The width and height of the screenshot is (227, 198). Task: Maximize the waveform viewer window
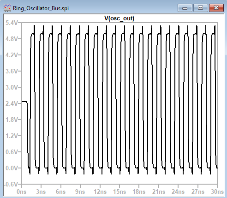pyautogui.click(x=201, y=8)
